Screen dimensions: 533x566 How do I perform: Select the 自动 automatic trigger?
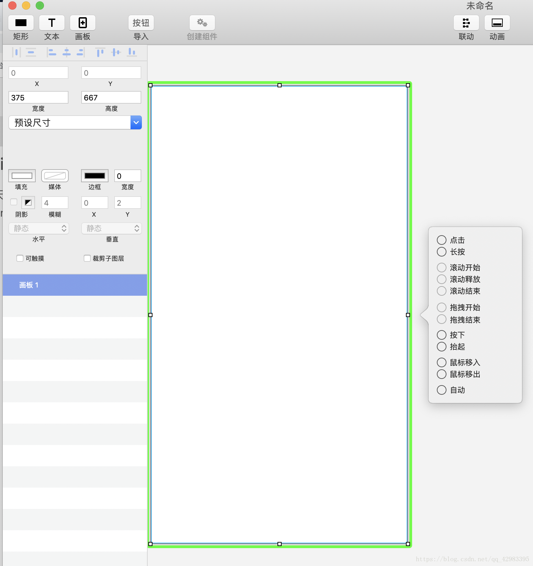click(442, 390)
